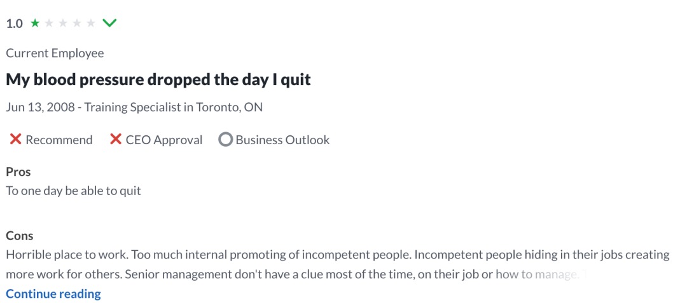Click the red X beside CEO Approval
This screenshot has height=303, width=687.
[x=116, y=140]
